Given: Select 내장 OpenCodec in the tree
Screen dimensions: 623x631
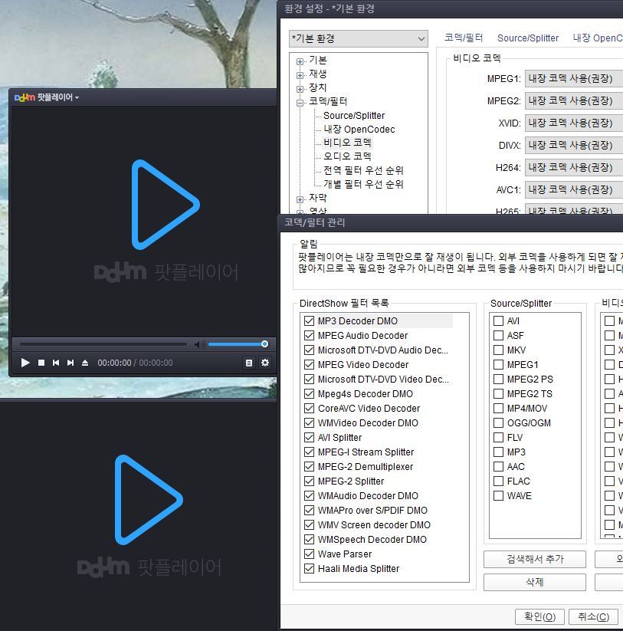Looking at the screenshot, I should click(x=359, y=129).
